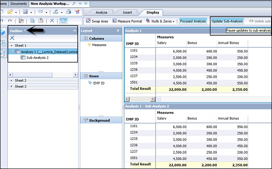Click the Print icon in toolbar
This screenshot has width=272, height=169.
[x=68, y=12]
